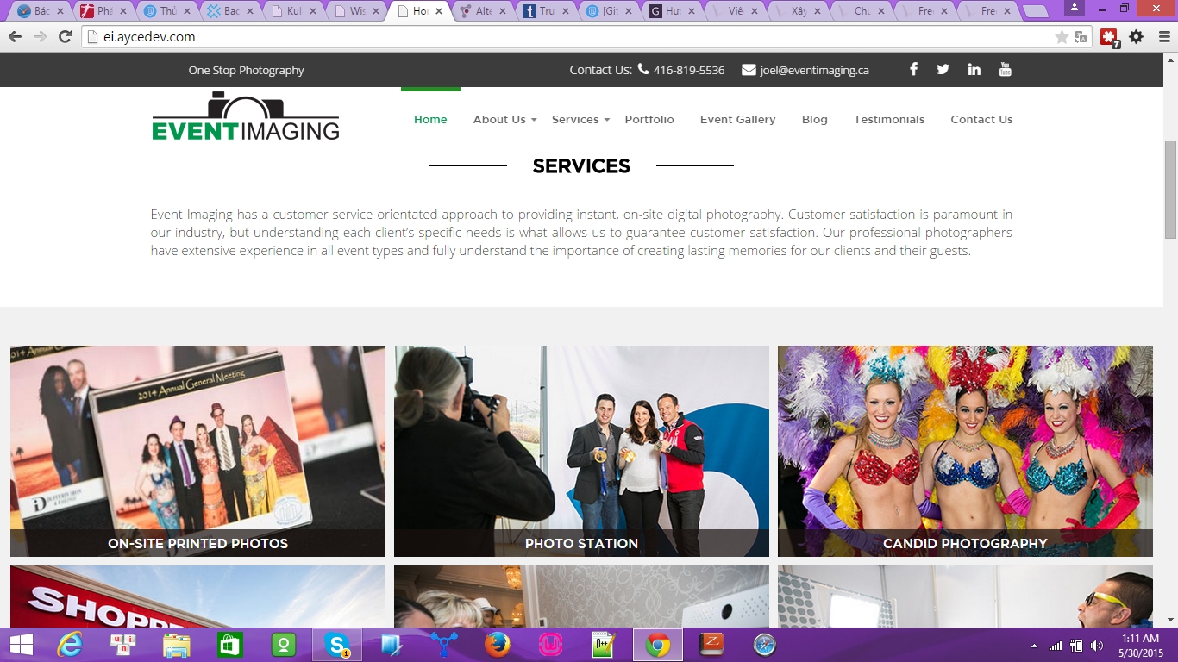Go to the Home menu item
1178x662 pixels.
click(430, 119)
